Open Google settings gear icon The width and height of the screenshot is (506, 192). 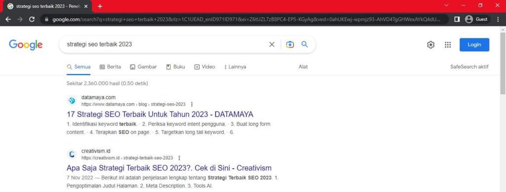click(x=430, y=45)
